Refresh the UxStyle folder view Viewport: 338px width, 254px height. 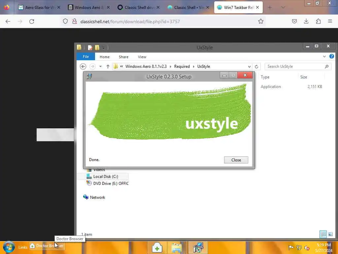coord(256,66)
